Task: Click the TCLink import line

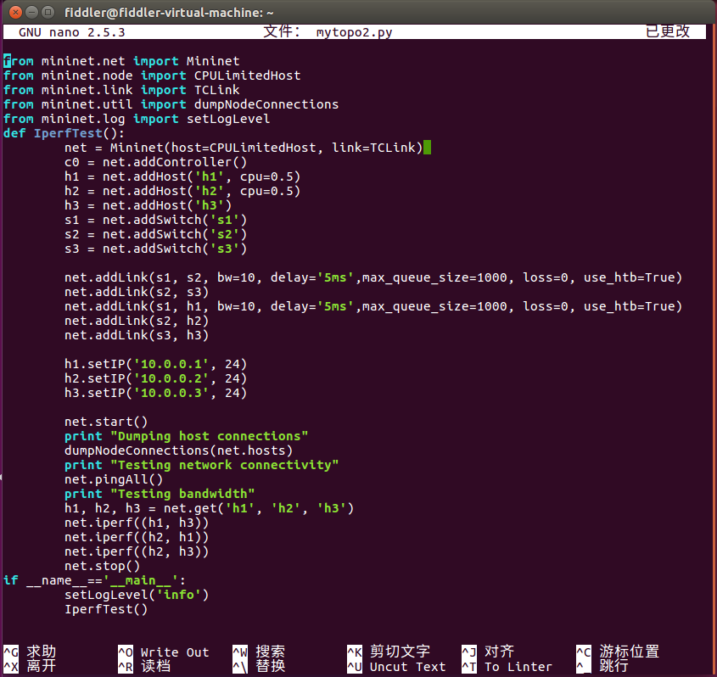Action: 121,90
